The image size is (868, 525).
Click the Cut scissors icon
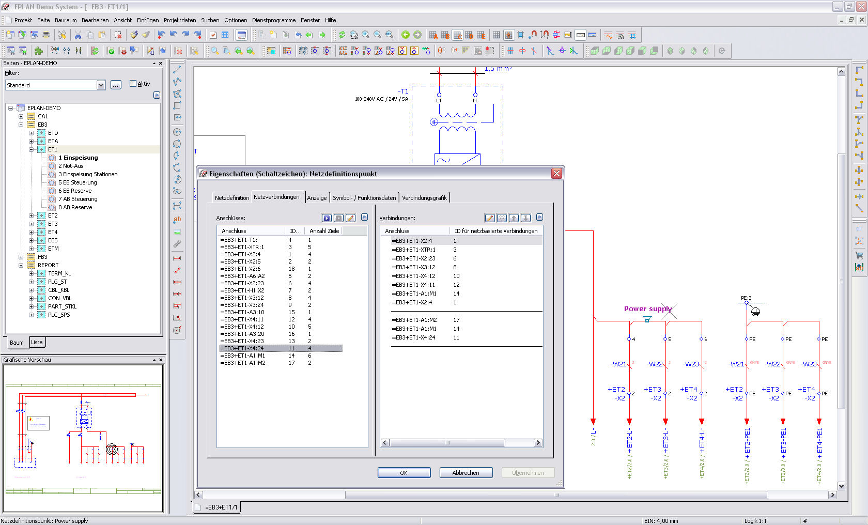[x=78, y=35]
